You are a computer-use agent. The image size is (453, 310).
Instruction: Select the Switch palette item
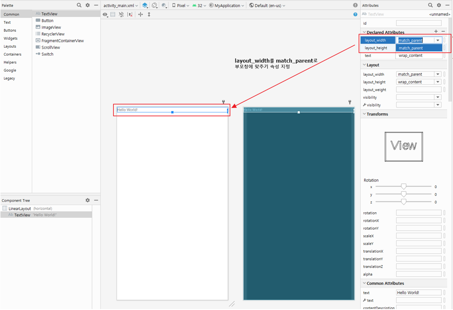44,54
